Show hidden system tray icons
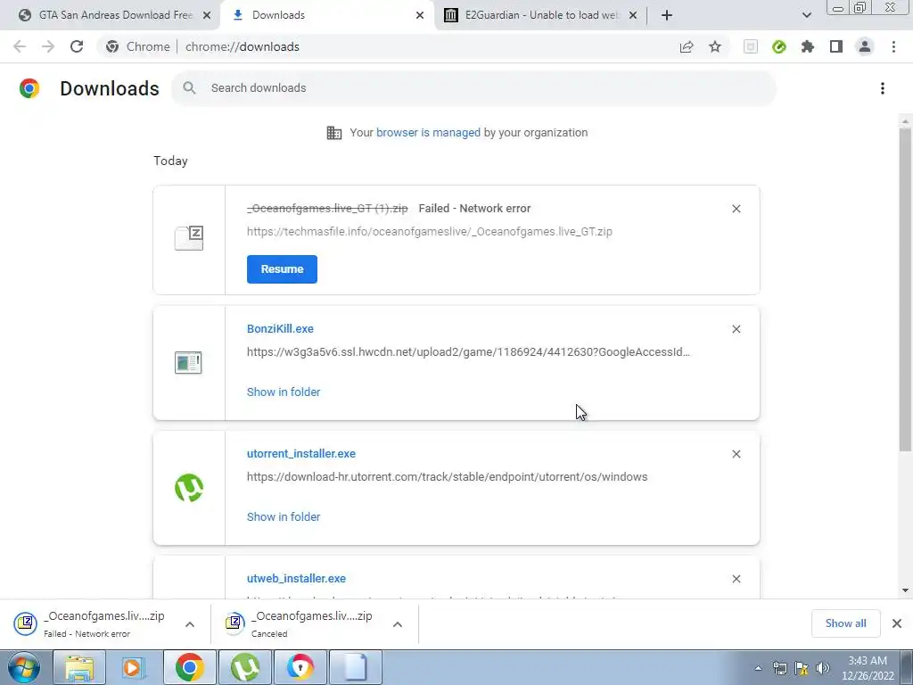This screenshot has width=913, height=685. point(758,668)
